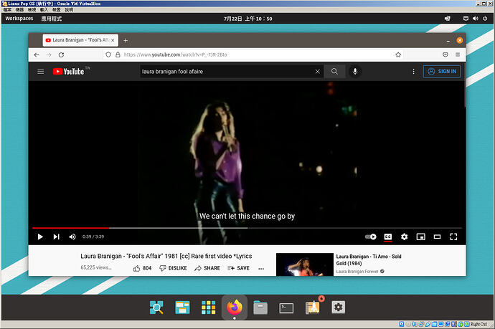Image resolution: width=495 pixels, height=329 pixels.
Task: Open Laura Branigan Forever channel
Action: (357, 271)
